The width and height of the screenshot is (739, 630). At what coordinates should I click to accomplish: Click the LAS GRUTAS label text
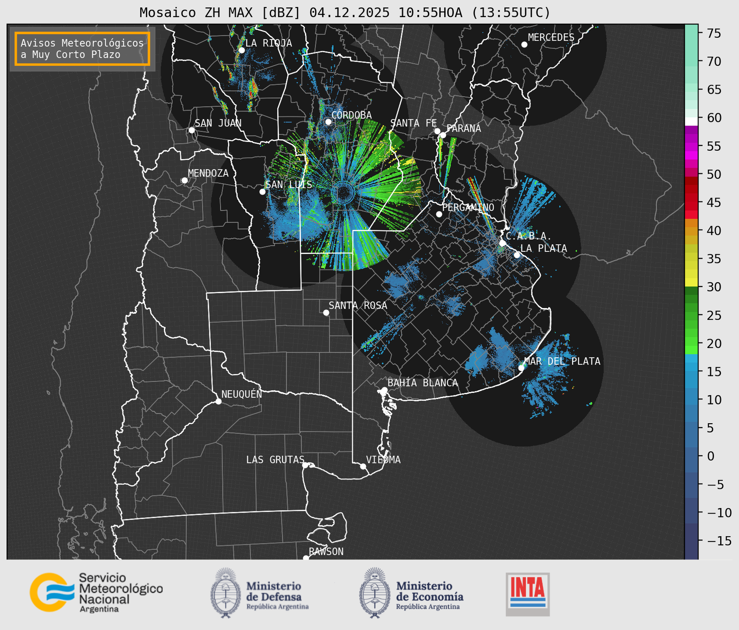point(275,460)
